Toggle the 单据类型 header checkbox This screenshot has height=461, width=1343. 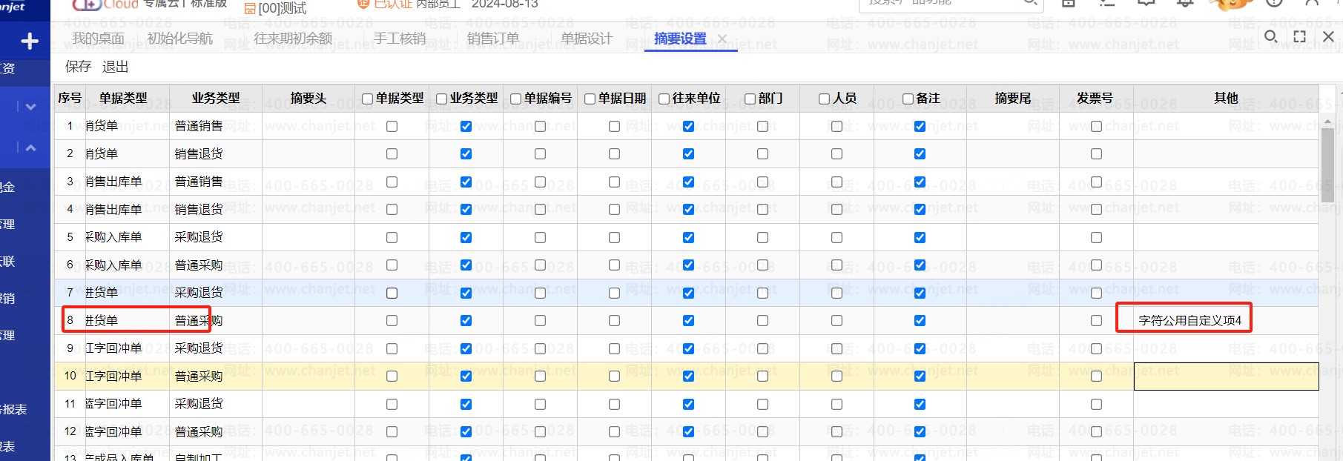367,99
